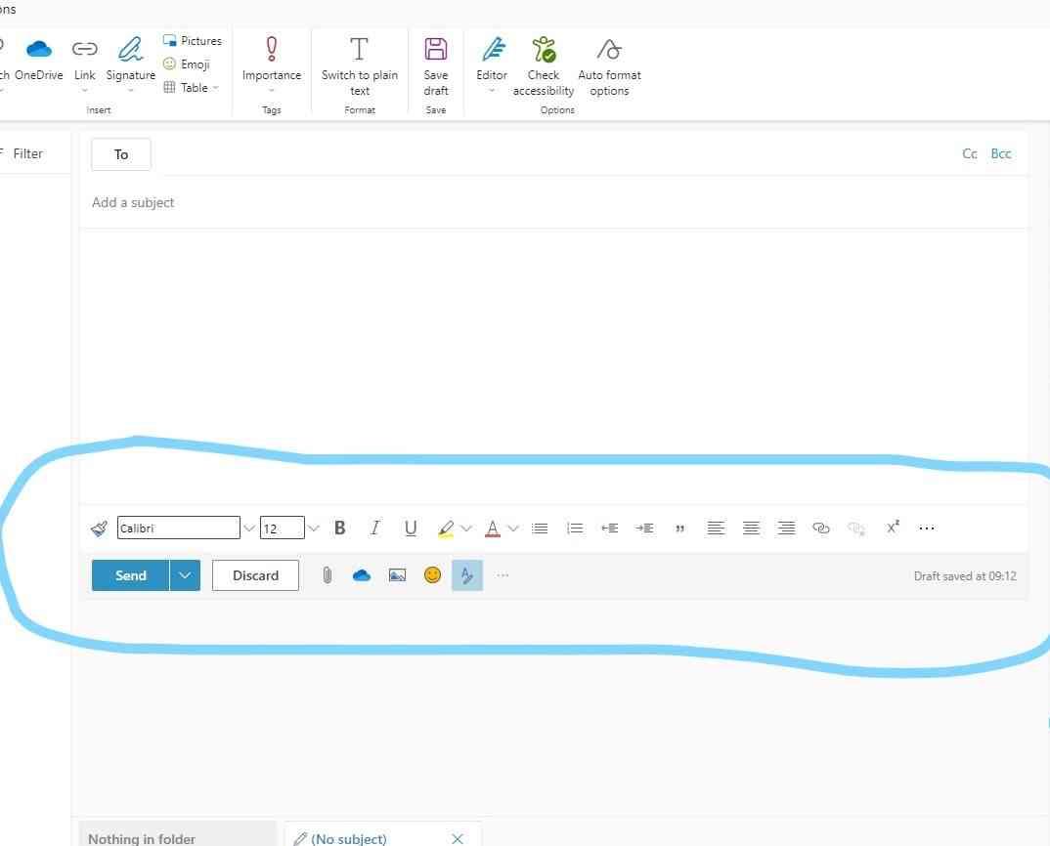1050x846 pixels.
Task: Add Cc recipients
Action: tap(969, 154)
